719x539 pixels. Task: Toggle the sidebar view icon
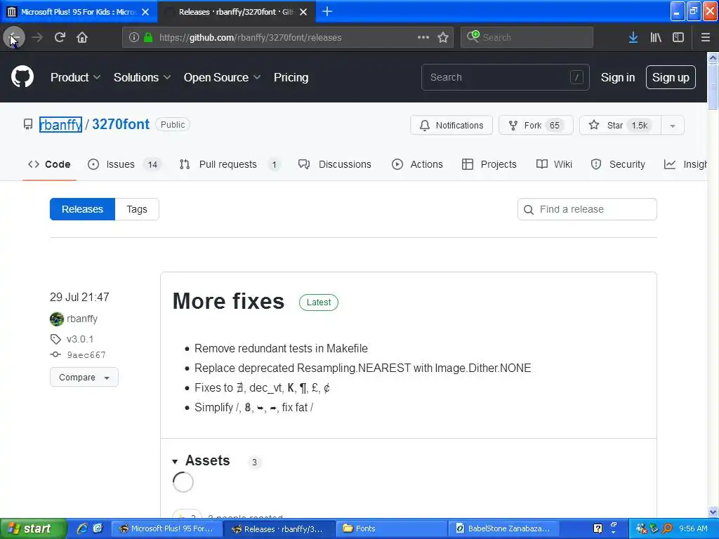tap(678, 37)
